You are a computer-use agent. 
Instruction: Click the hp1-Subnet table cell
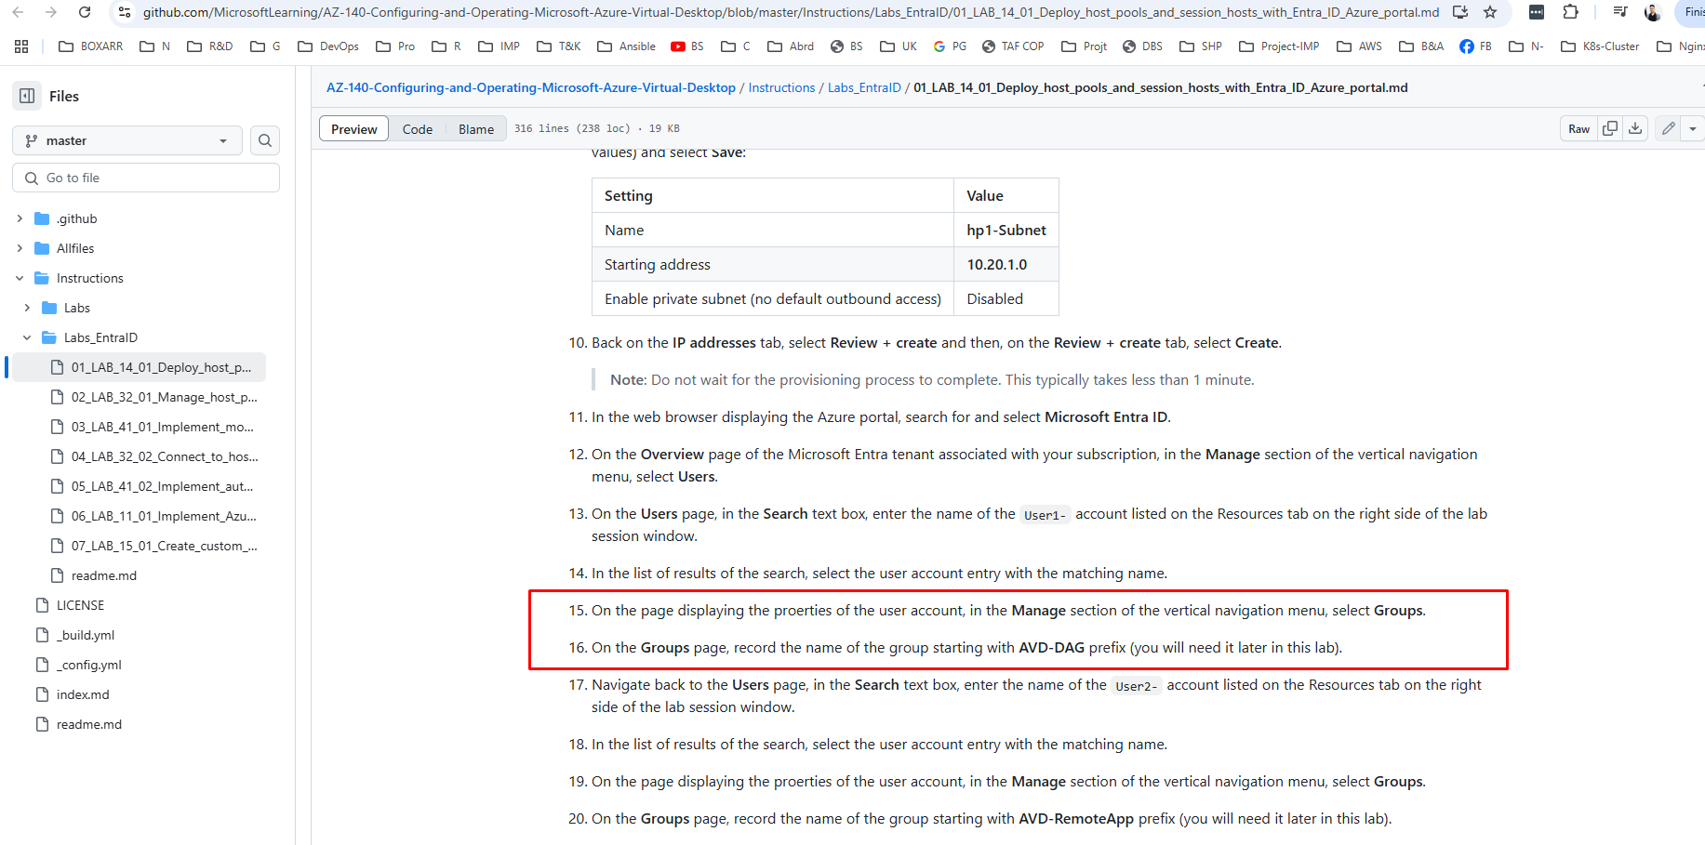coord(1006,230)
